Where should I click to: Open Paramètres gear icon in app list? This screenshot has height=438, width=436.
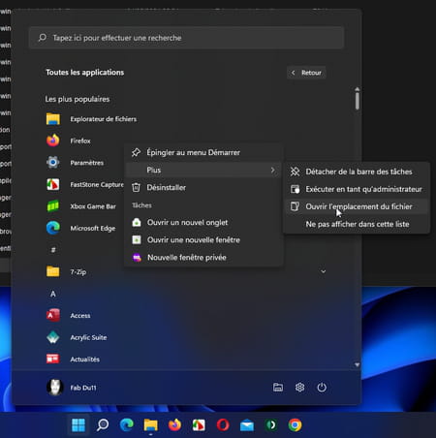pyautogui.click(x=53, y=163)
